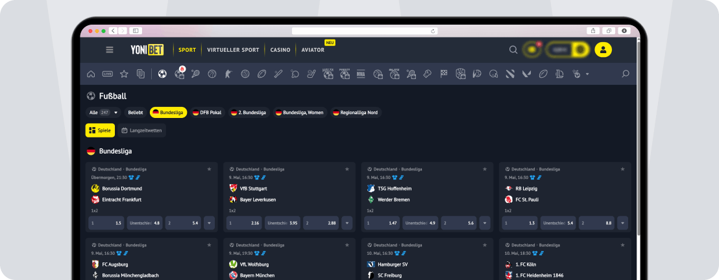Image resolution: width=719 pixels, height=280 pixels.
Task: Select the League of Legends icon
Action: click(x=559, y=74)
